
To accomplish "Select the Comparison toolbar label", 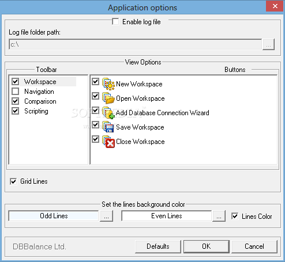I will coord(40,101).
